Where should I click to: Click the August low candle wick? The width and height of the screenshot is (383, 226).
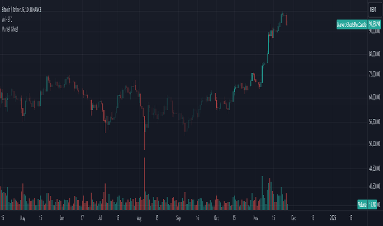click(x=144, y=141)
